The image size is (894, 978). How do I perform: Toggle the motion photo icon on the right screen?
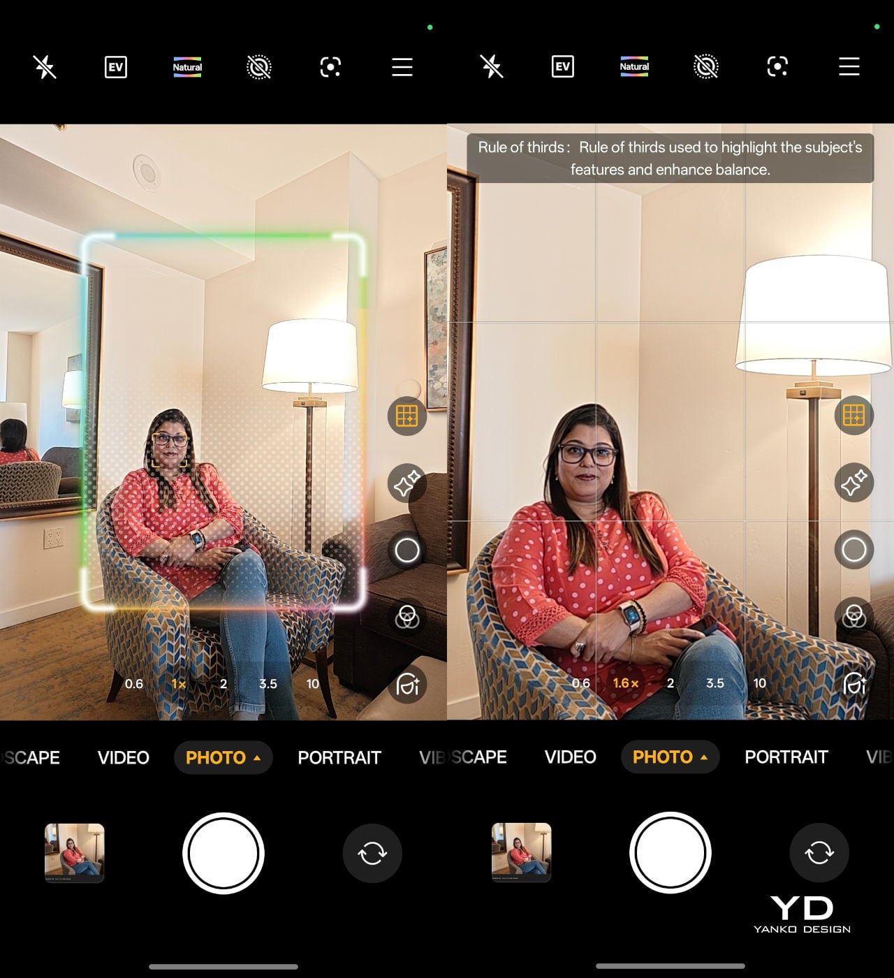click(706, 67)
